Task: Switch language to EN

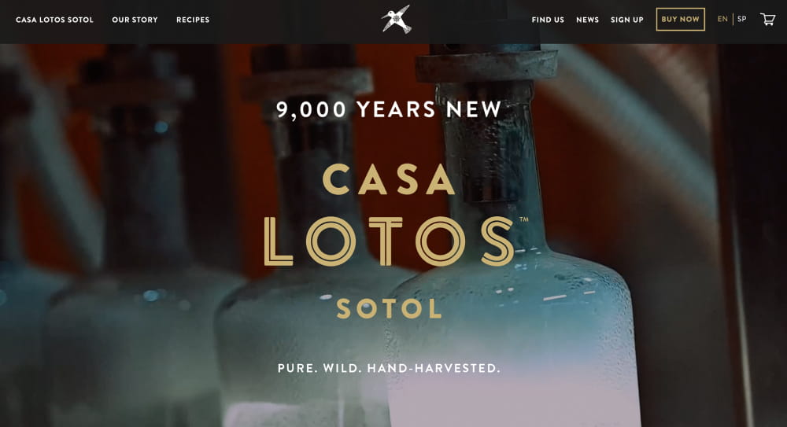Action: pyautogui.click(x=722, y=19)
